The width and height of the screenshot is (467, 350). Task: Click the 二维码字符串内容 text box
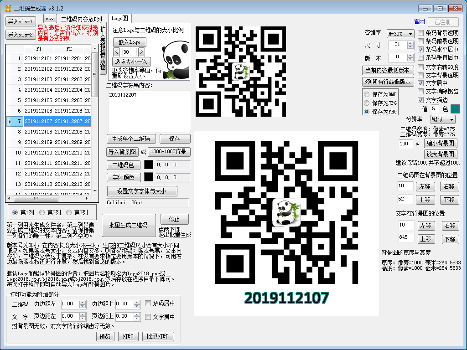tap(149, 111)
